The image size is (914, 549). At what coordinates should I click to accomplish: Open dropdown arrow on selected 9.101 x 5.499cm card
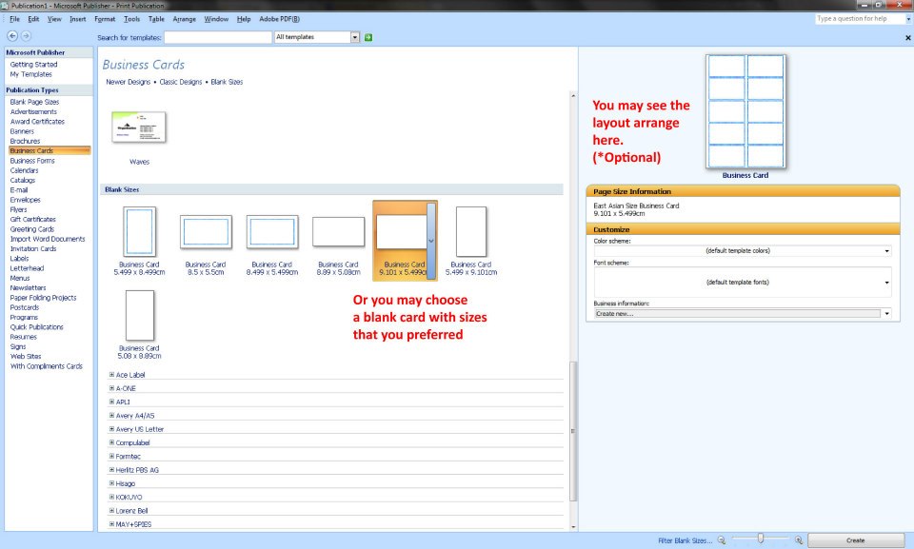[x=431, y=240]
